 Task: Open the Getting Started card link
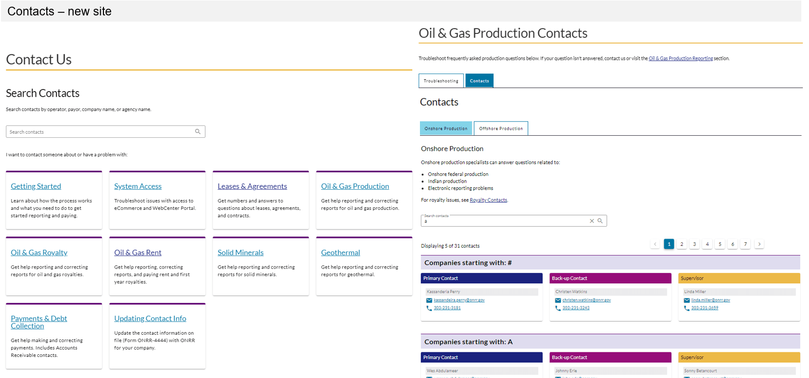click(36, 186)
